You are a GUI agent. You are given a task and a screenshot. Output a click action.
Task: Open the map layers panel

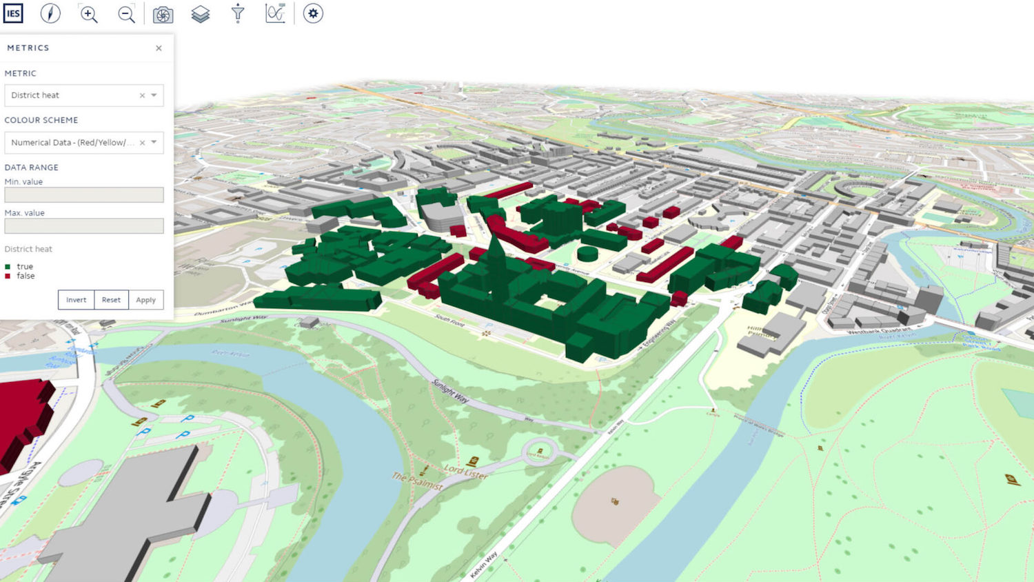click(x=201, y=13)
